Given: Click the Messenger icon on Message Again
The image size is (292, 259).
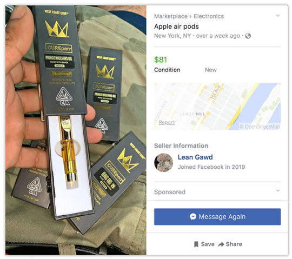Looking at the screenshot, I should pos(193,216).
